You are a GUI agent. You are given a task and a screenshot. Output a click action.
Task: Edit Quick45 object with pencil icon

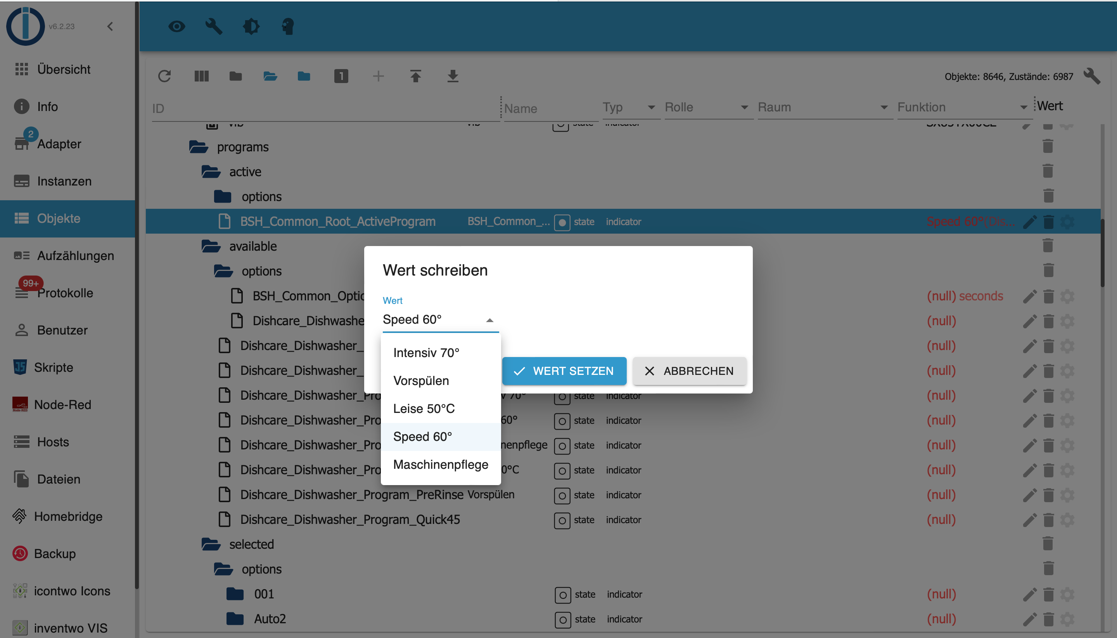click(x=1030, y=520)
